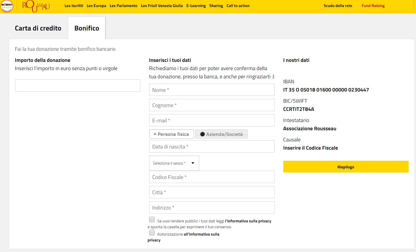Switch to the Carta di credito tab

pyautogui.click(x=38, y=28)
